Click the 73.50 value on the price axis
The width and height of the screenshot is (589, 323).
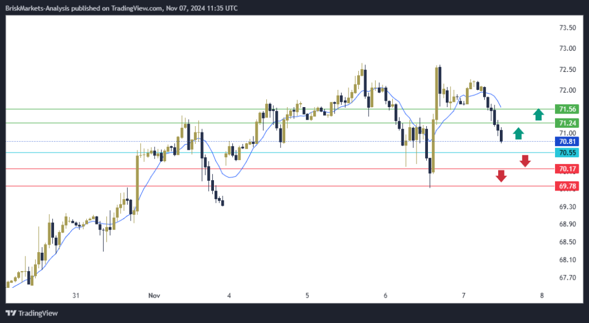(567, 28)
